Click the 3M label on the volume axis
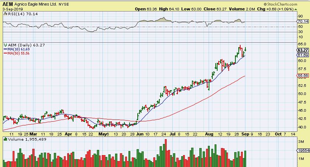Viewport: 310px width, 167px height. (x=301, y=141)
